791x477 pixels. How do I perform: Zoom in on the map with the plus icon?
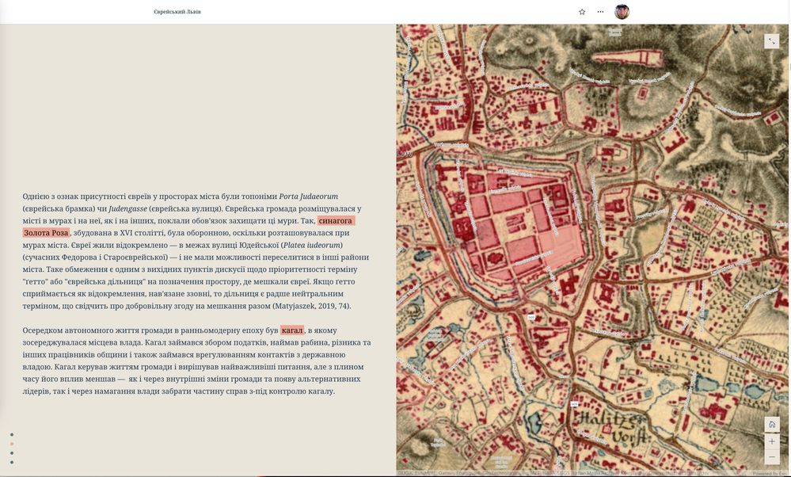(x=771, y=442)
